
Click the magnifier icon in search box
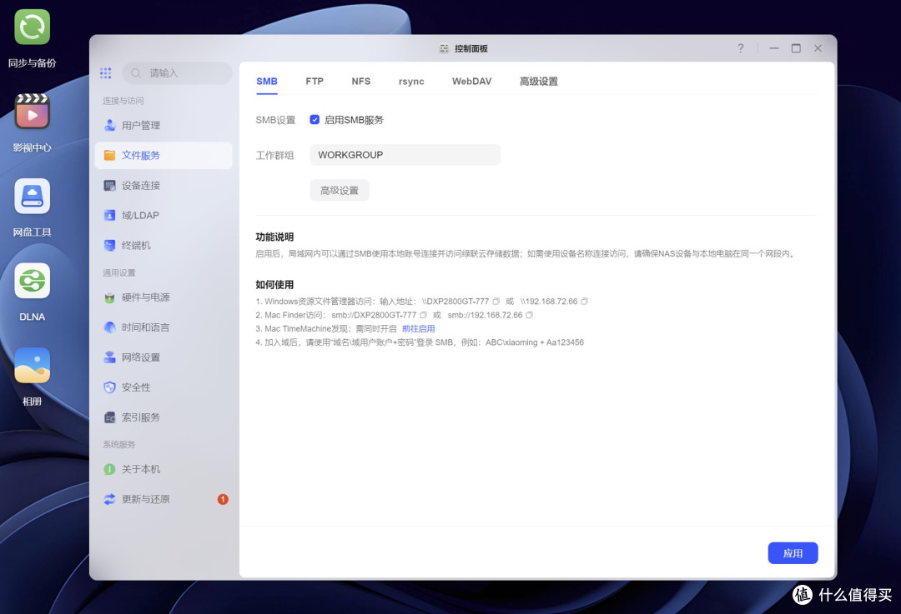136,72
